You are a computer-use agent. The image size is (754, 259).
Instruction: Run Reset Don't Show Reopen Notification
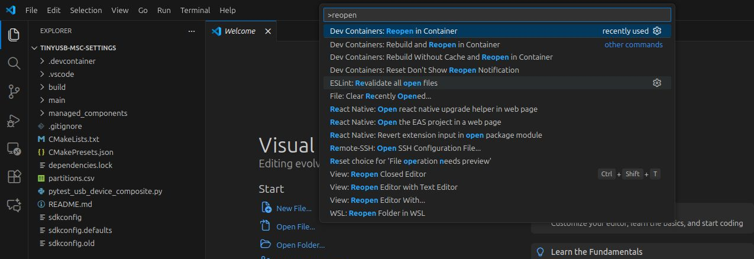pos(497,70)
